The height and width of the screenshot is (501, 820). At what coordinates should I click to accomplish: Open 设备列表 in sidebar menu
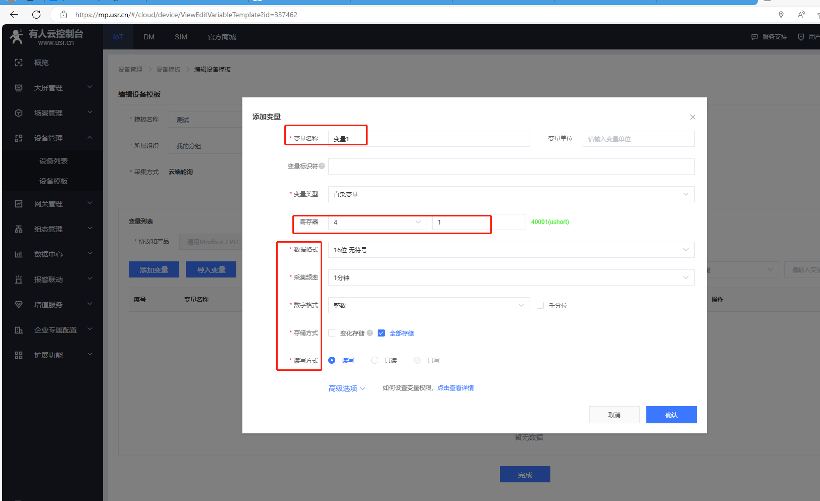tap(54, 161)
